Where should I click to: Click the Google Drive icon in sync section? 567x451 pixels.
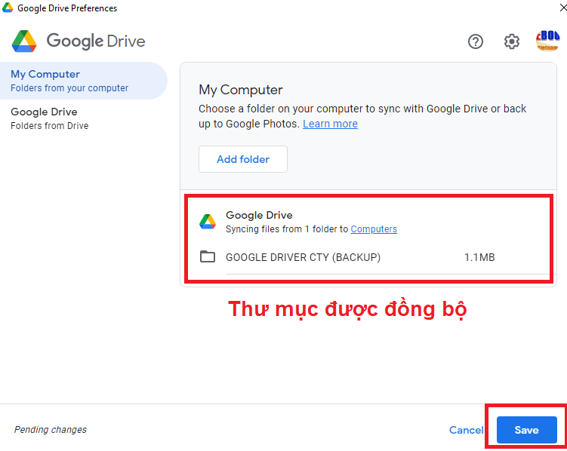[208, 221]
